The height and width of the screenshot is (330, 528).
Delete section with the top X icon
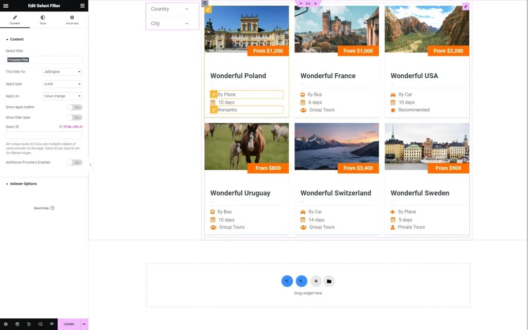pos(315,4)
